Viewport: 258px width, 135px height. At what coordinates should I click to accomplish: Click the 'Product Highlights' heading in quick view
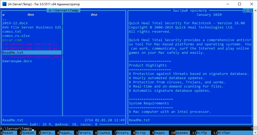pos(148,65)
